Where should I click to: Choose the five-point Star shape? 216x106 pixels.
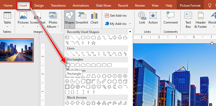pyautogui.click(x=94, y=43)
